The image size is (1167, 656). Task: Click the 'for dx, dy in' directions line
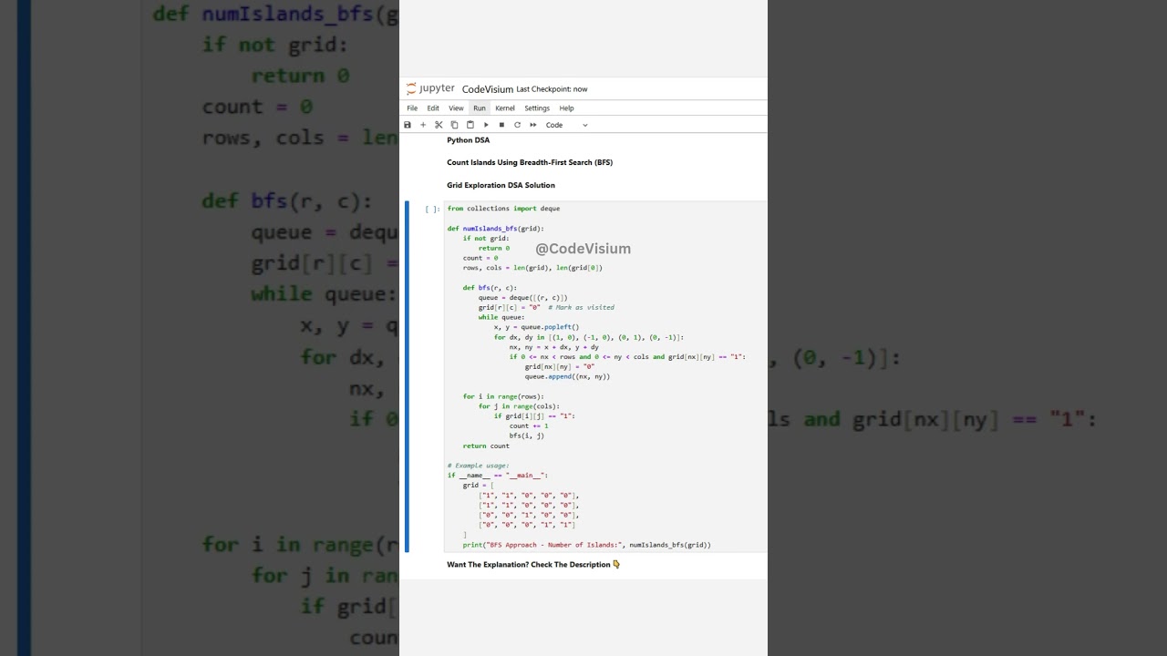589,337
